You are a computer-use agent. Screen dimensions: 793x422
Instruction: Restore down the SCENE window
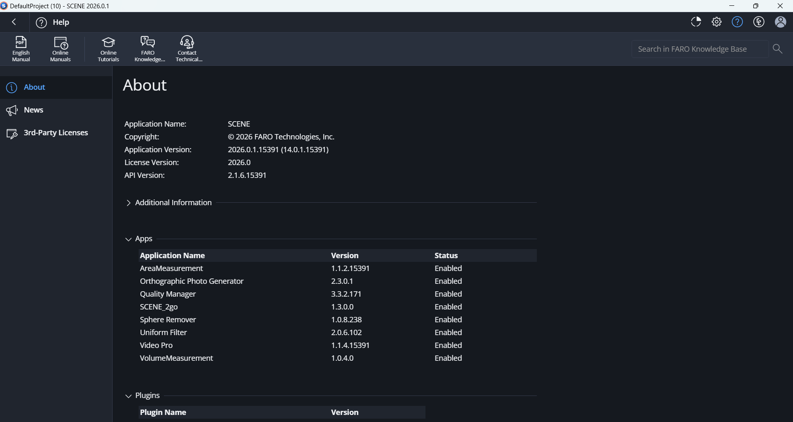point(756,6)
